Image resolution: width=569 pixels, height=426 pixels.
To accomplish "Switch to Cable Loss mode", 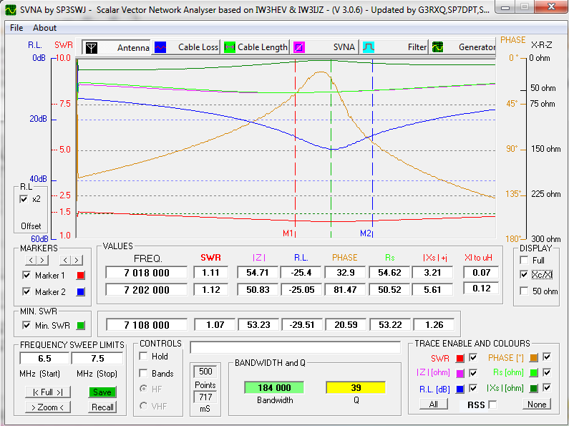I will (x=161, y=47).
